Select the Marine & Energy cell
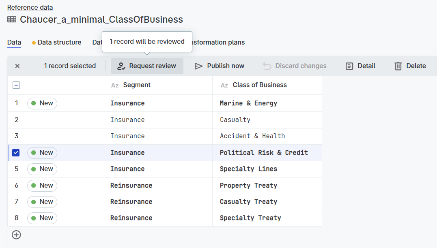The image size is (437, 248). (x=248, y=103)
